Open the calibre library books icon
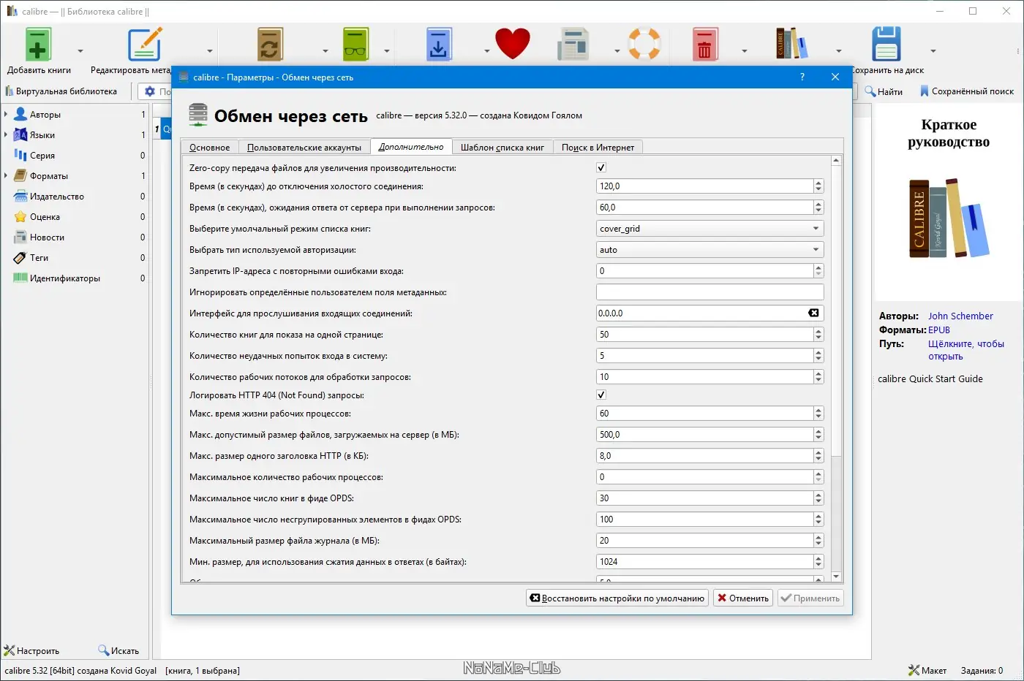Viewport: 1024px width, 681px height. [791, 44]
